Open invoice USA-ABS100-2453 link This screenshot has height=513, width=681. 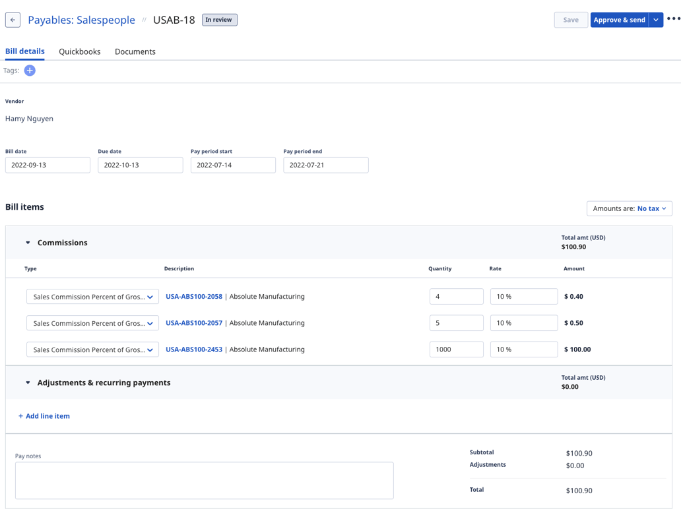click(193, 349)
